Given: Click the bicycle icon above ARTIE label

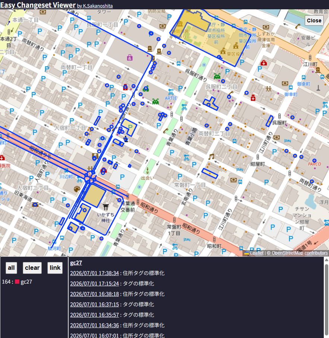Looking at the screenshot, I should [171, 92].
